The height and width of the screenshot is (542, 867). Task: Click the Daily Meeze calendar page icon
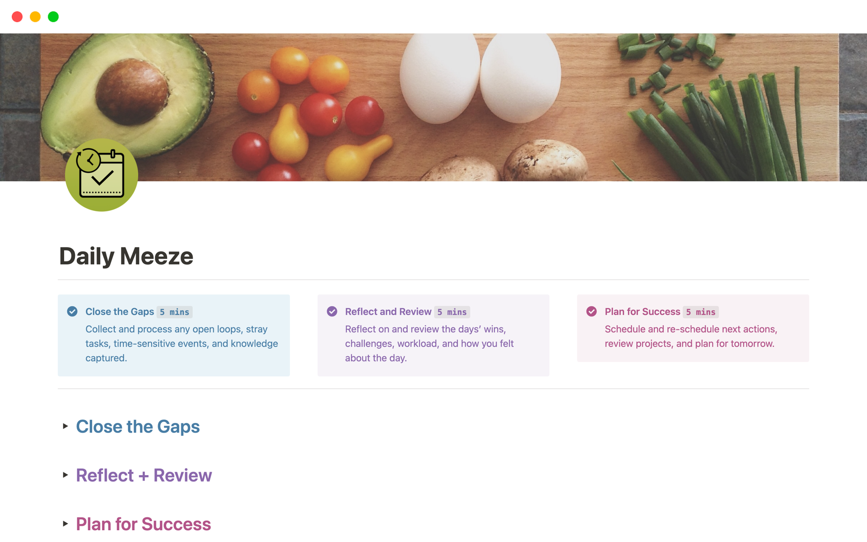(102, 175)
